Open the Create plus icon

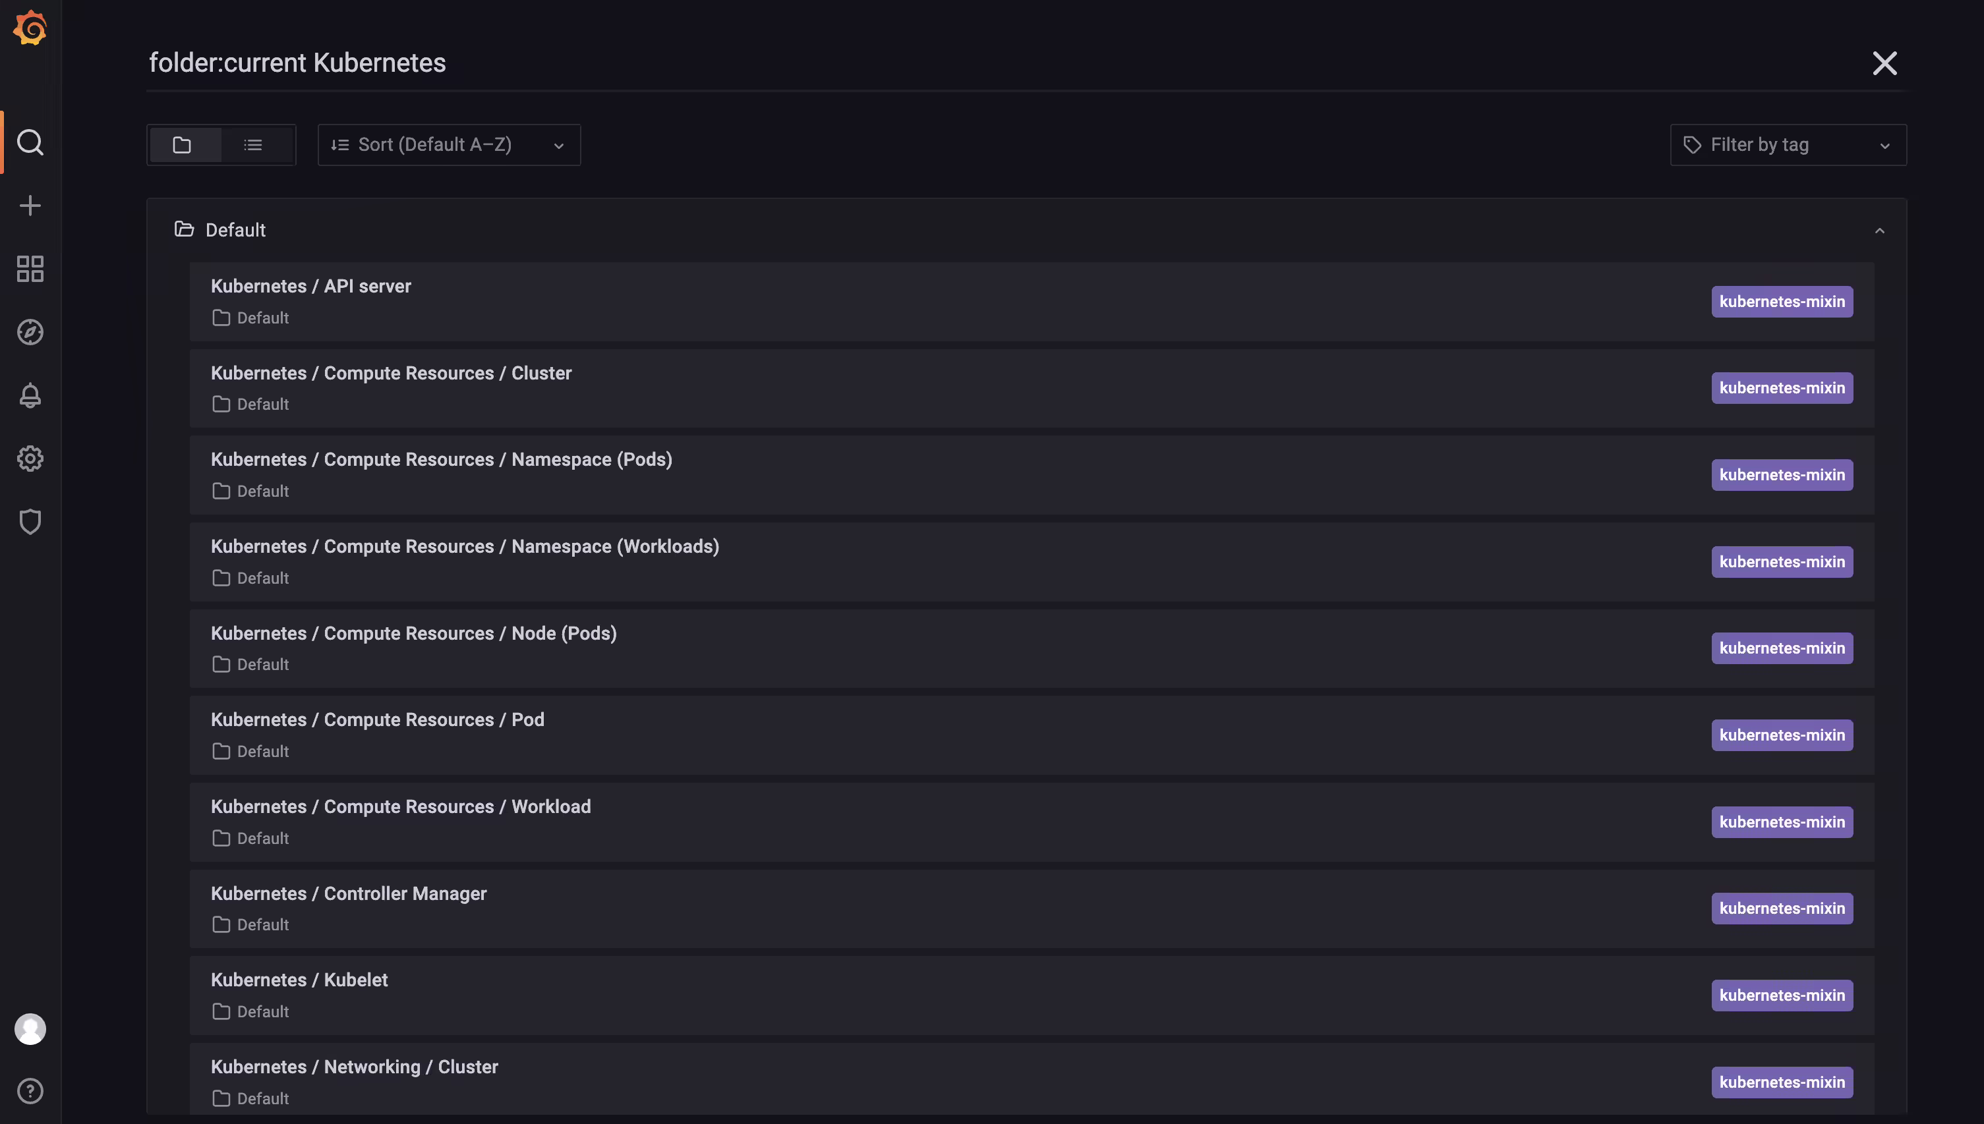click(30, 206)
